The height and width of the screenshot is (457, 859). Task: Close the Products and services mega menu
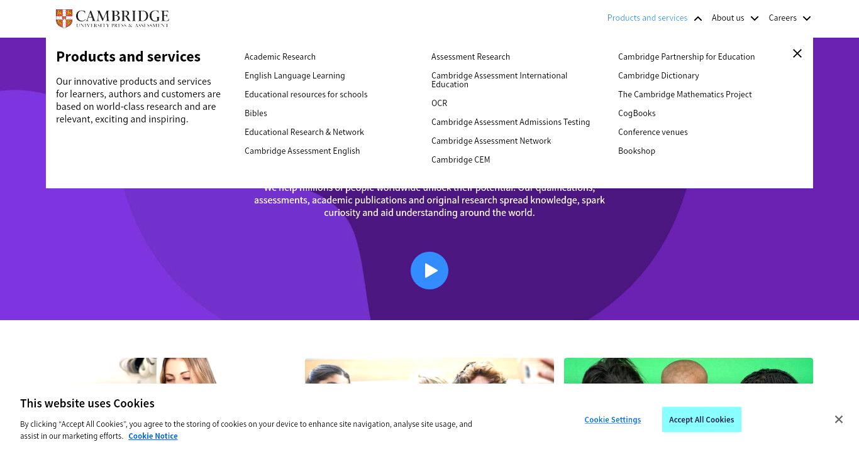(x=797, y=53)
